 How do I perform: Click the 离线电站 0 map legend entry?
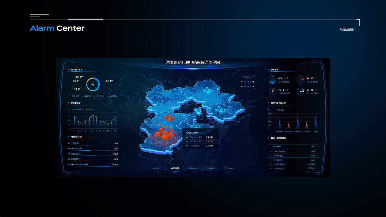click(x=247, y=86)
